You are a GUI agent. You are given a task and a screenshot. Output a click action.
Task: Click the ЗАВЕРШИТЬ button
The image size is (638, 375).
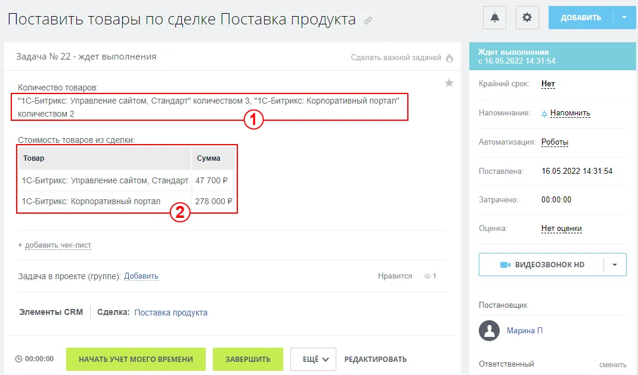pyautogui.click(x=248, y=359)
